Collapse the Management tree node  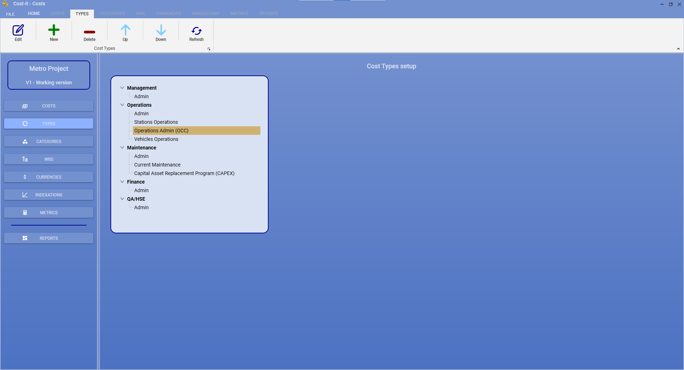pos(122,88)
